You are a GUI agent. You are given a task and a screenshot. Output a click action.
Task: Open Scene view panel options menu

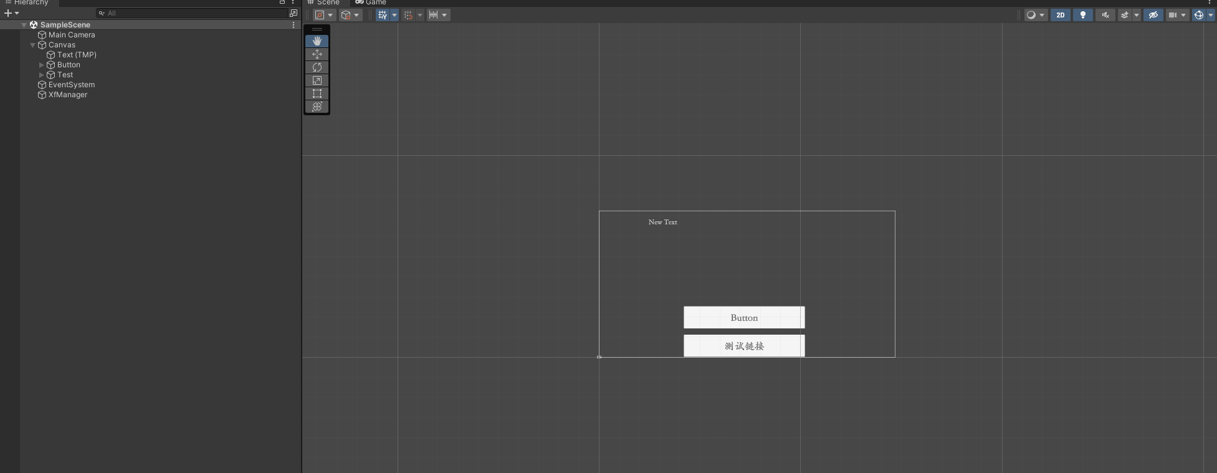(1210, 2)
